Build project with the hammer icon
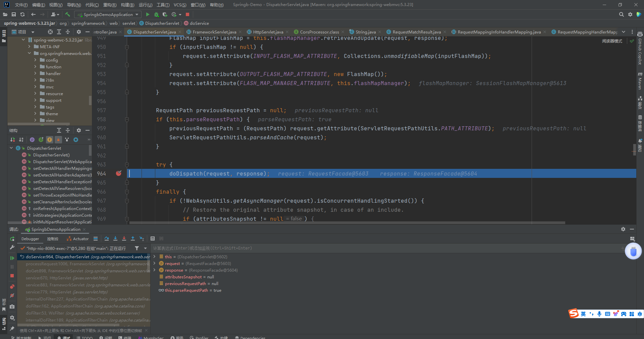 click(x=67, y=14)
